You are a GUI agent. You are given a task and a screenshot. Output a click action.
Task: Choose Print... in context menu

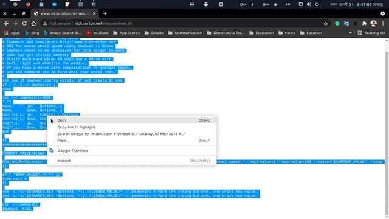pos(132,141)
